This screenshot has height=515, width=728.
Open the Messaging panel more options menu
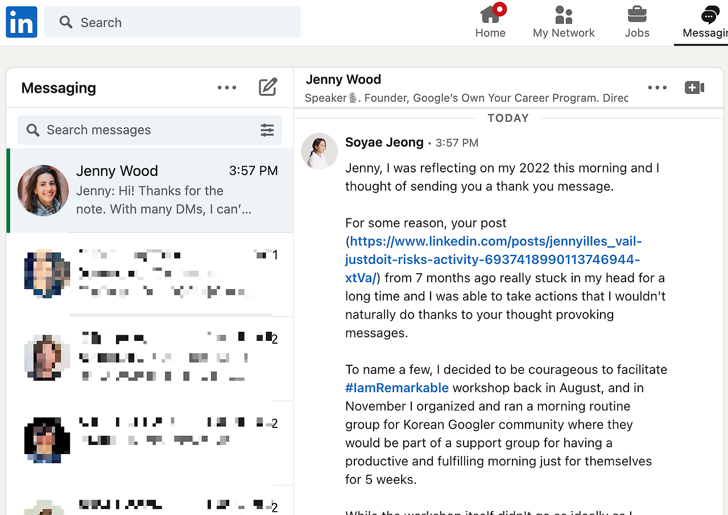pos(227,88)
